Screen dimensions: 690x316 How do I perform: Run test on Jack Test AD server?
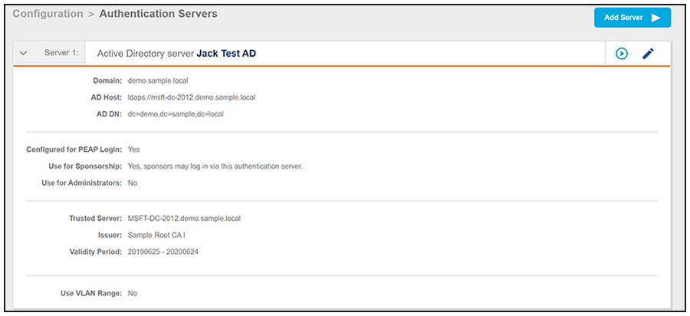(621, 54)
